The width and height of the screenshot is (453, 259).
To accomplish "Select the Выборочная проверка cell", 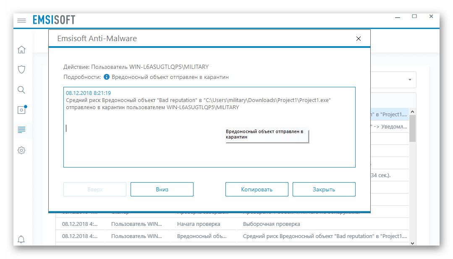I will pos(271,224).
